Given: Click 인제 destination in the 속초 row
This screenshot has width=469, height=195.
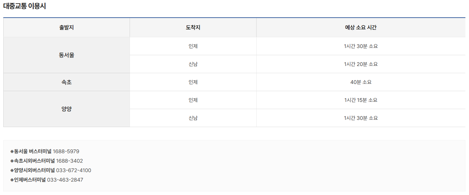Looking at the screenshot, I should click(193, 82).
